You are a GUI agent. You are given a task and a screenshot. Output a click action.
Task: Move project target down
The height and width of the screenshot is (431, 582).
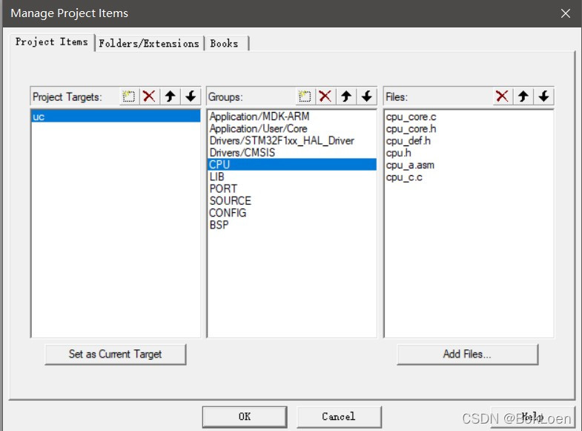click(x=191, y=96)
